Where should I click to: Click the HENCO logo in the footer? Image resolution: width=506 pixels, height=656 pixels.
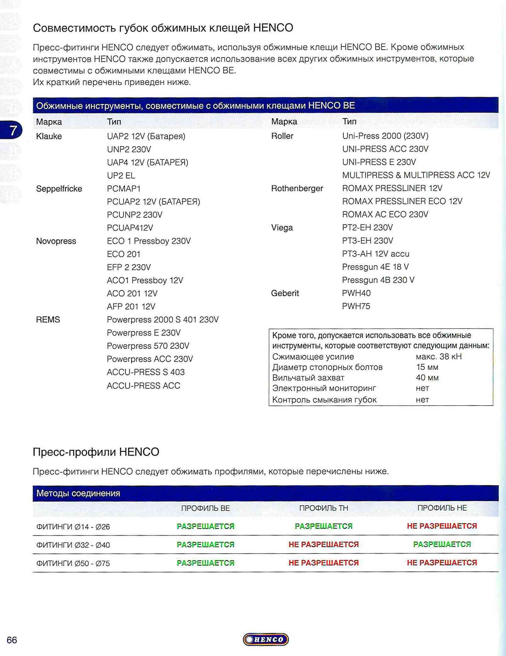point(265,639)
